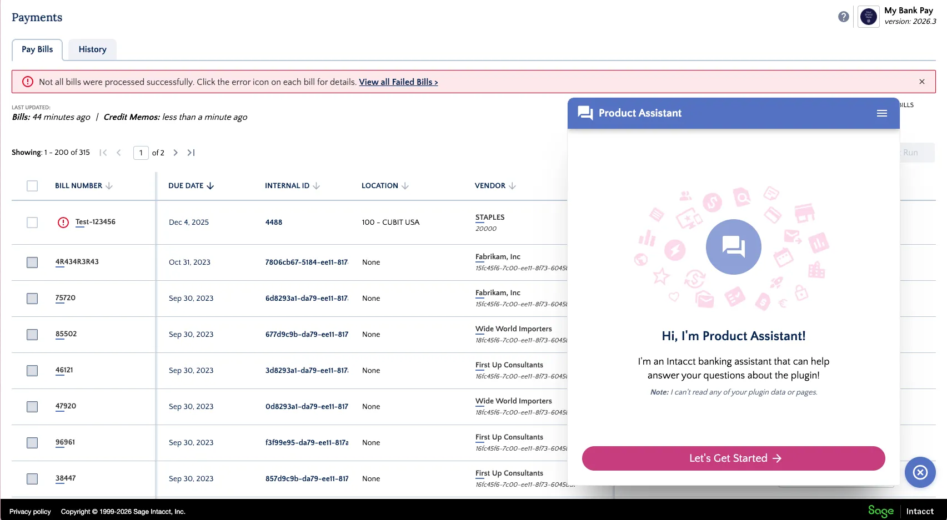Open bill number 75720 link
Viewport: 947px width, 520px height.
66,298
